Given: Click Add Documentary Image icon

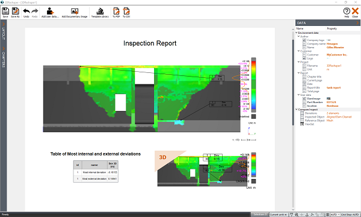Looking at the screenshot, I should point(75,11).
